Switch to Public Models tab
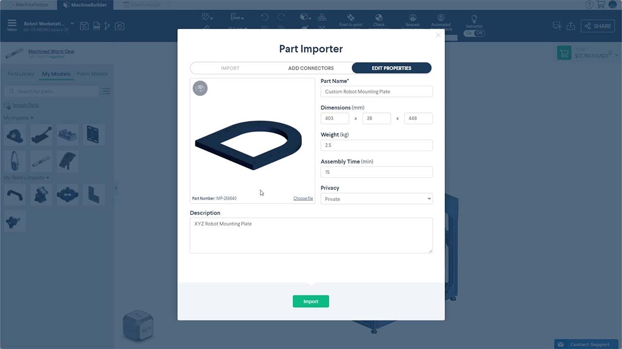 [x=92, y=74]
